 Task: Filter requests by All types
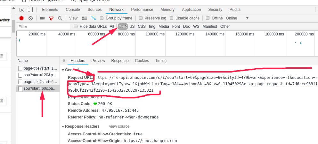(x=112, y=27)
